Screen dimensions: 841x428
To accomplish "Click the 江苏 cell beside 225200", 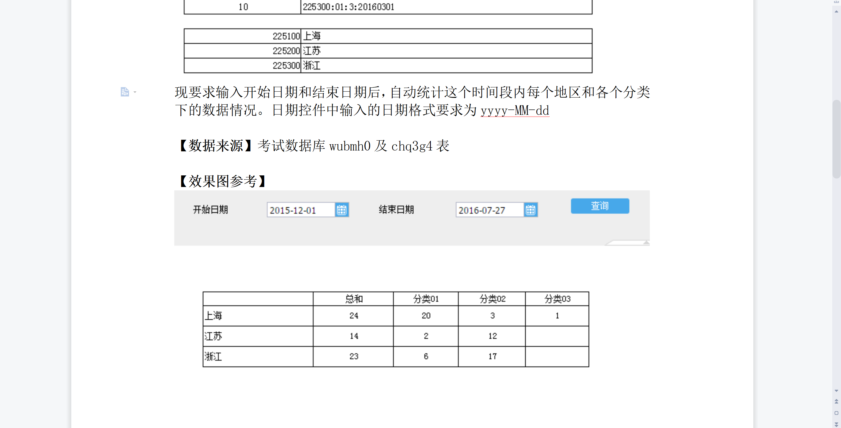I will [x=446, y=51].
